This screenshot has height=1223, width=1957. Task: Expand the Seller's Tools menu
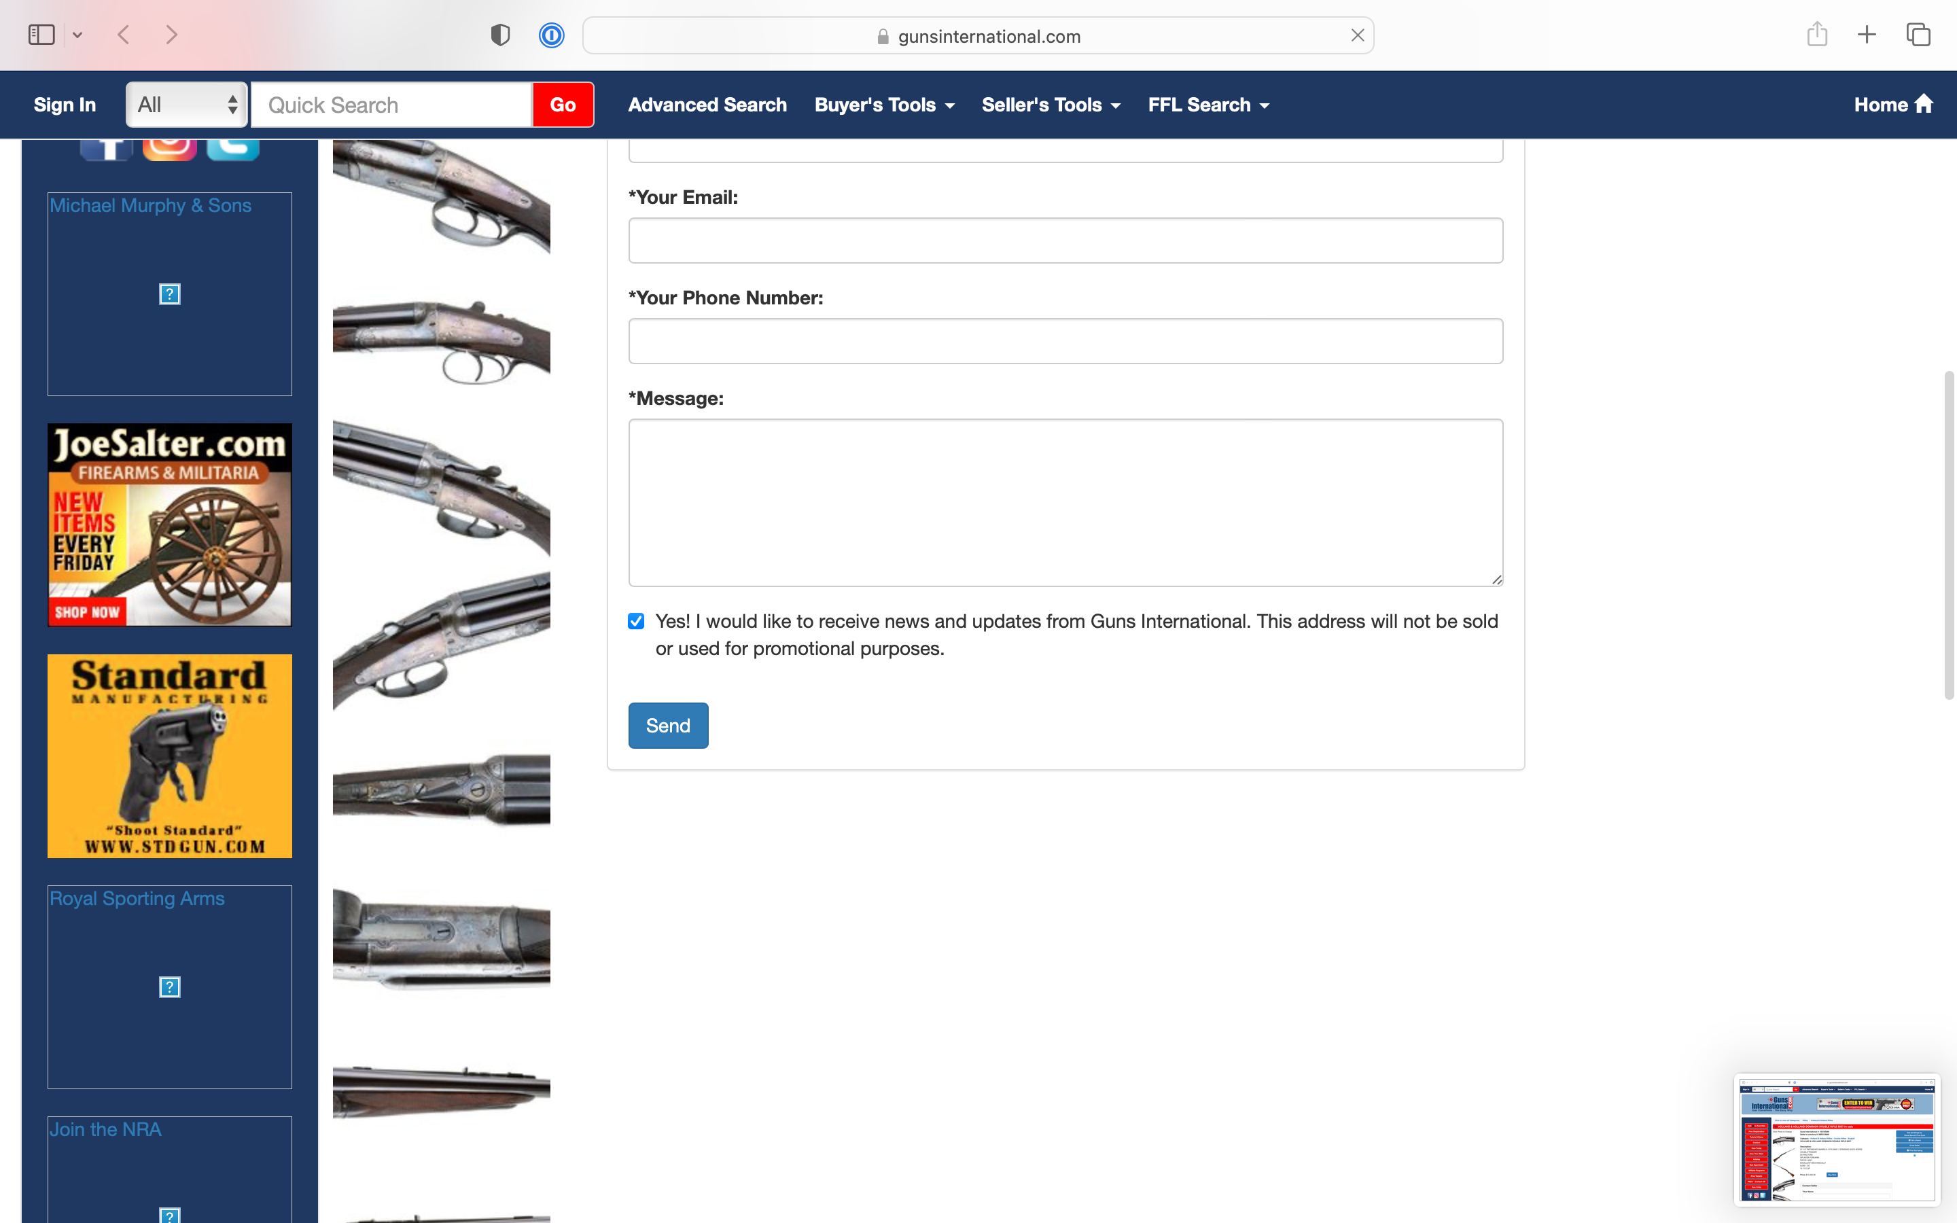pyautogui.click(x=1051, y=105)
